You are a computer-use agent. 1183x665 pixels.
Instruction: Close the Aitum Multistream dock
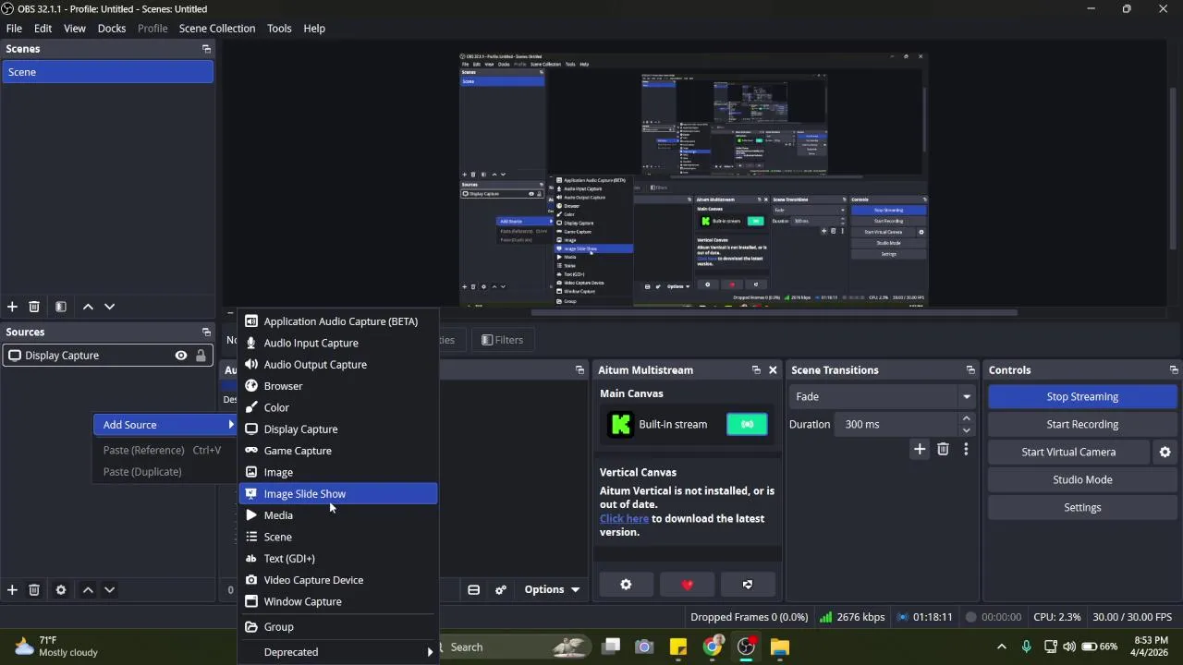[x=773, y=370]
